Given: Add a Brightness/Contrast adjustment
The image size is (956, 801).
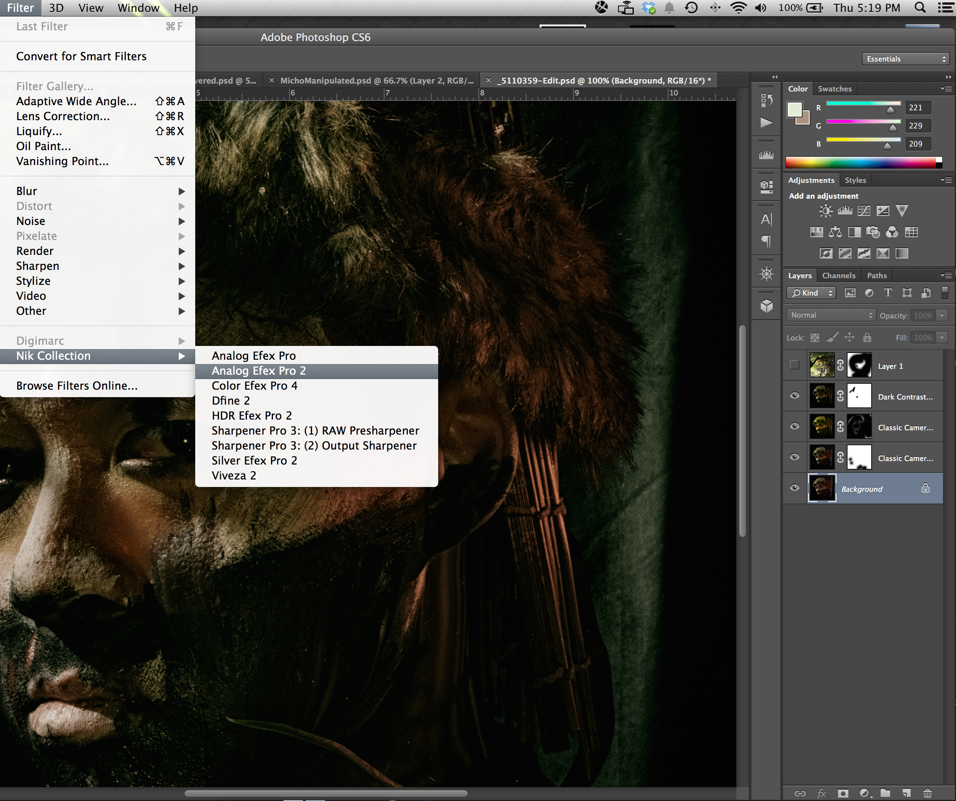Looking at the screenshot, I should pos(825,211).
